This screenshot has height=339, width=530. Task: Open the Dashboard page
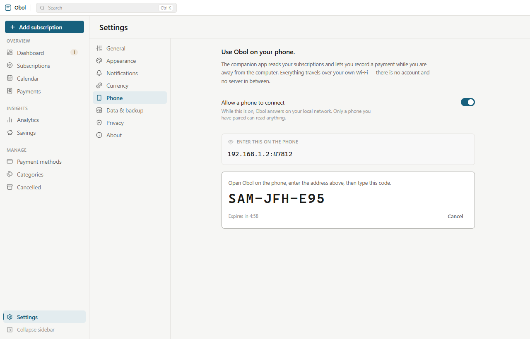click(x=44, y=53)
